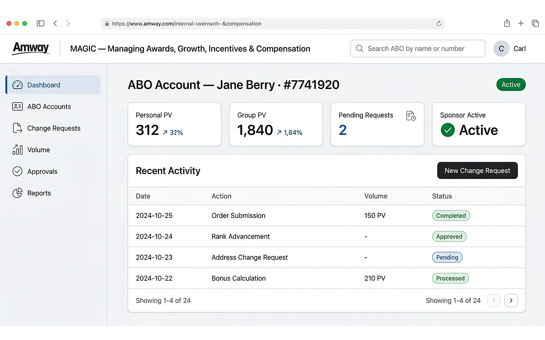The height and width of the screenshot is (340, 545).
Task: Go to next page of Recent Activity
Action: (x=511, y=301)
